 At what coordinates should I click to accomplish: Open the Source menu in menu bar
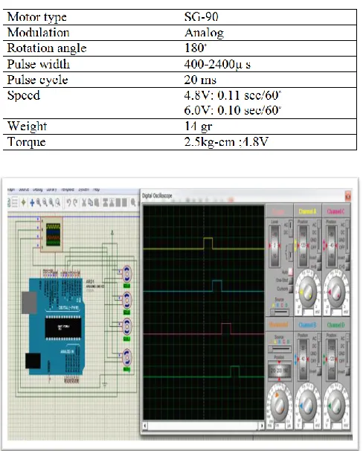pos(24,190)
